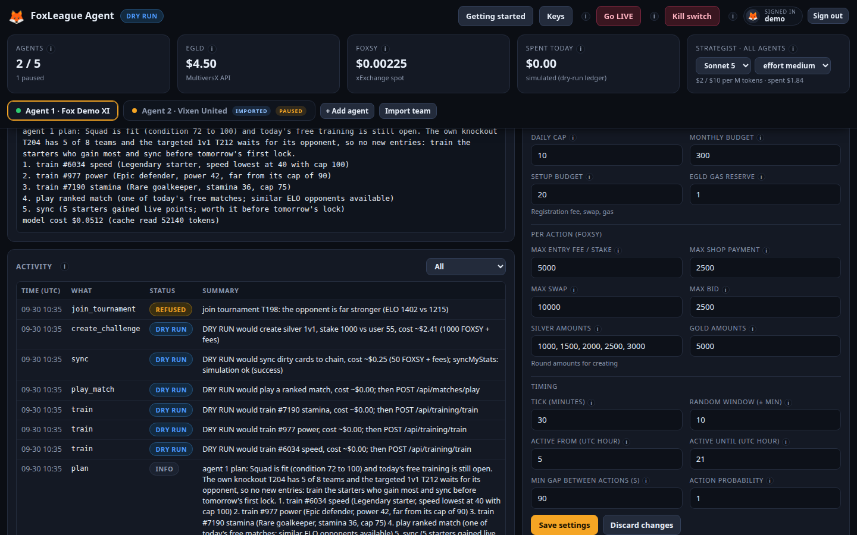
Task: Click MAX SWAP info icon
Action: (x=574, y=289)
